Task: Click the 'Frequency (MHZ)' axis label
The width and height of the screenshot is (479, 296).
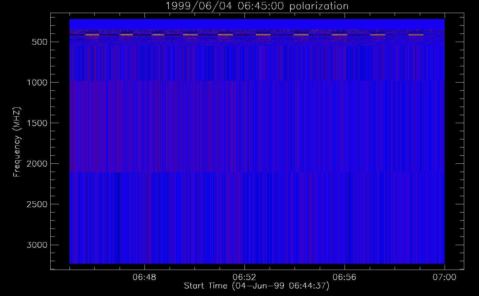Action: pyautogui.click(x=17, y=142)
